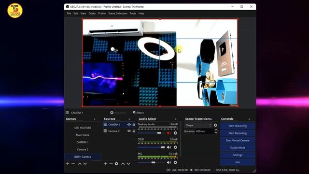Click Sources dock pop-out icon
The width and height of the screenshot is (309, 174).
tap(129, 119)
